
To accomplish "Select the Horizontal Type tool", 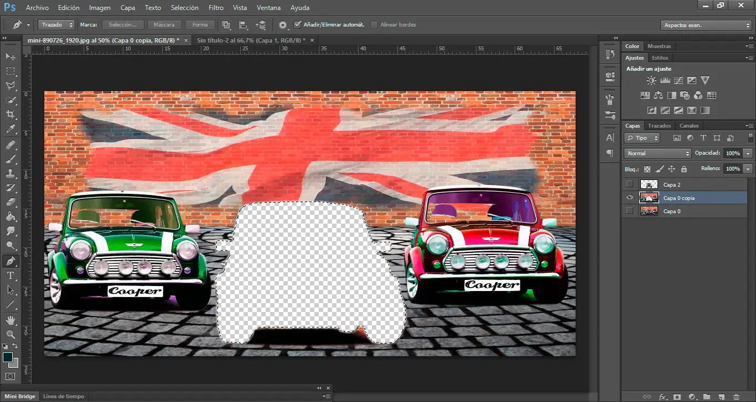I will [11, 276].
